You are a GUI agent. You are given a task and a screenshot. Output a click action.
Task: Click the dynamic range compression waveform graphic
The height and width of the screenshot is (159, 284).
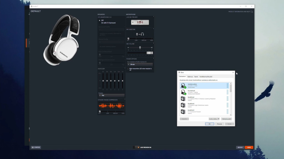pos(111,106)
